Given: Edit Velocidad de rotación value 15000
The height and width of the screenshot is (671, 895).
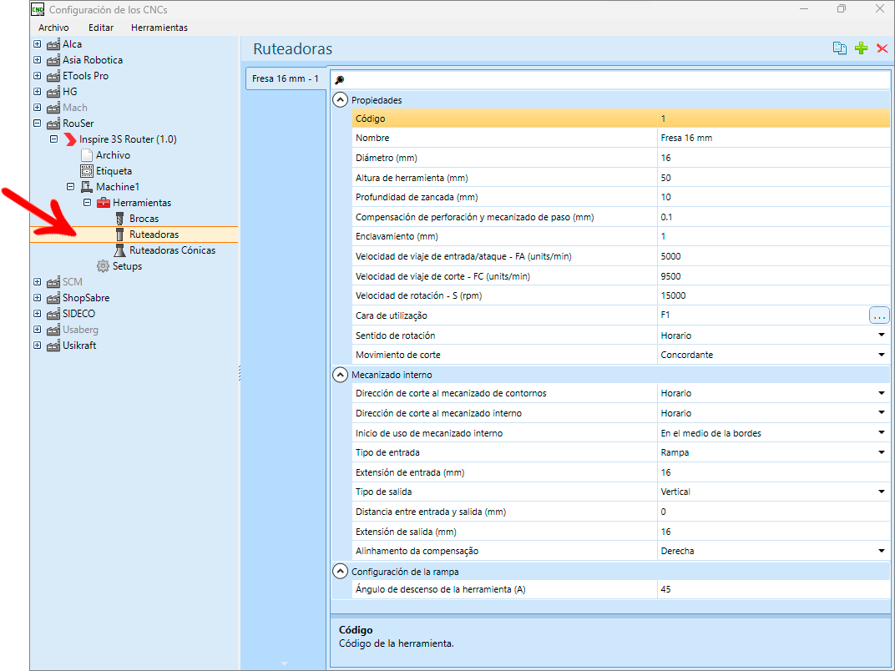Looking at the screenshot, I should [773, 295].
